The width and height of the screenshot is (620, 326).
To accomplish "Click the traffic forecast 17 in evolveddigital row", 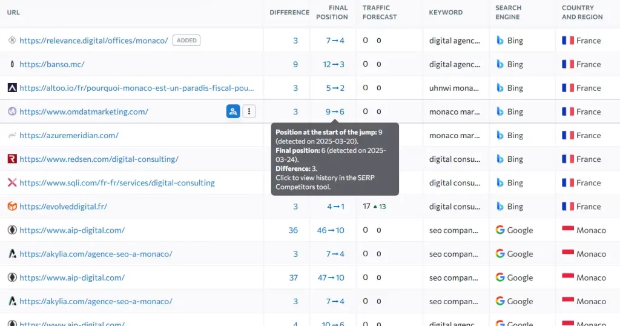I will pyautogui.click(x=366, y=206).
